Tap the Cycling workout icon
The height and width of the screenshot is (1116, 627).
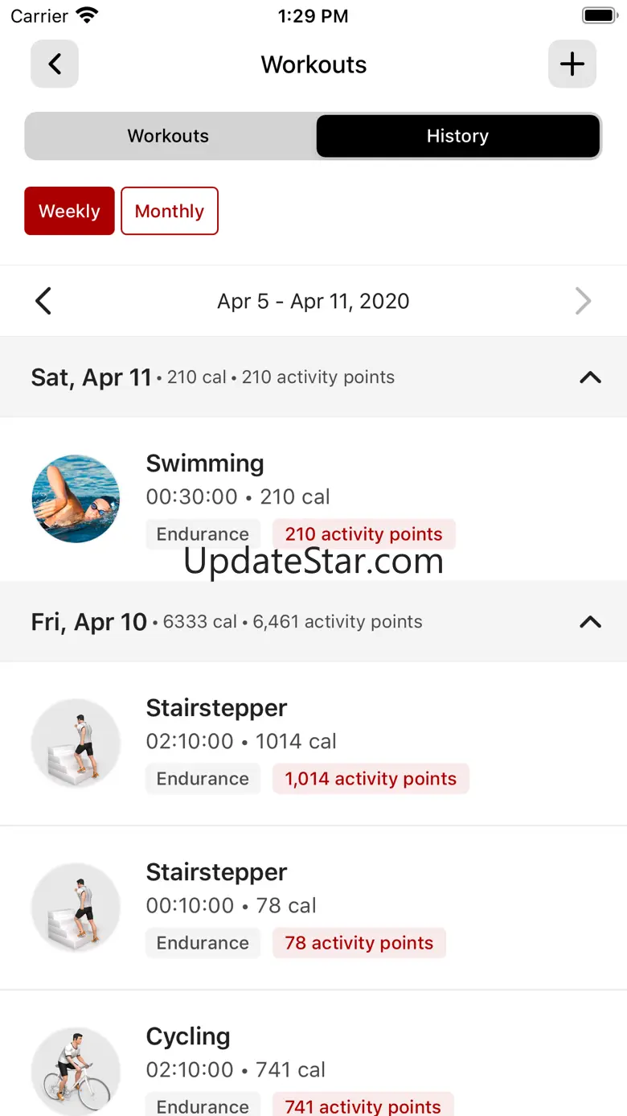[x=76, y=1070]
